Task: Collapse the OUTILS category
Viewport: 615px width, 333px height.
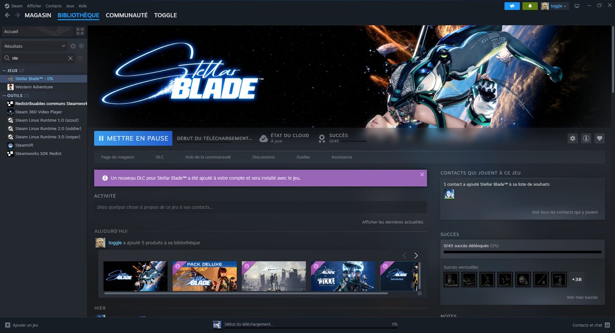Action: click(x=4, y=95)
